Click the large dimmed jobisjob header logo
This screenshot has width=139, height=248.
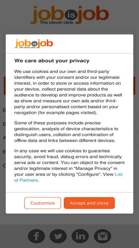(x=70, y=15)
